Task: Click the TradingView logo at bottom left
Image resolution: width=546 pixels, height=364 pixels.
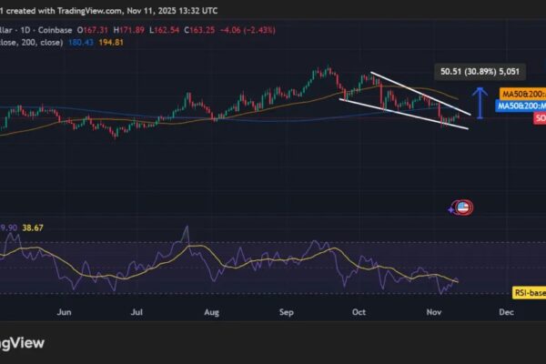Action: pyautogui.click(x=18, y=343)
